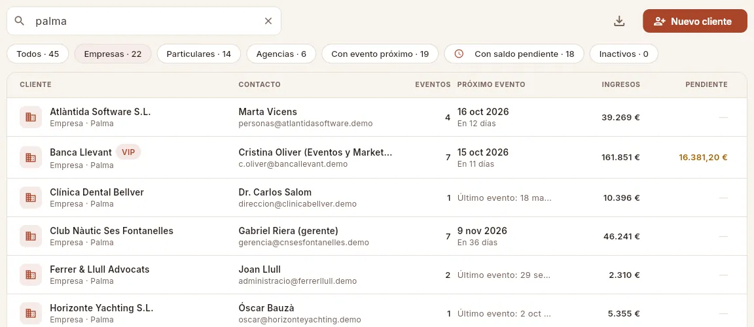Screen dimensions: 754x327
Task: Click the PENDIENTE column header
Action: point(706,84)
